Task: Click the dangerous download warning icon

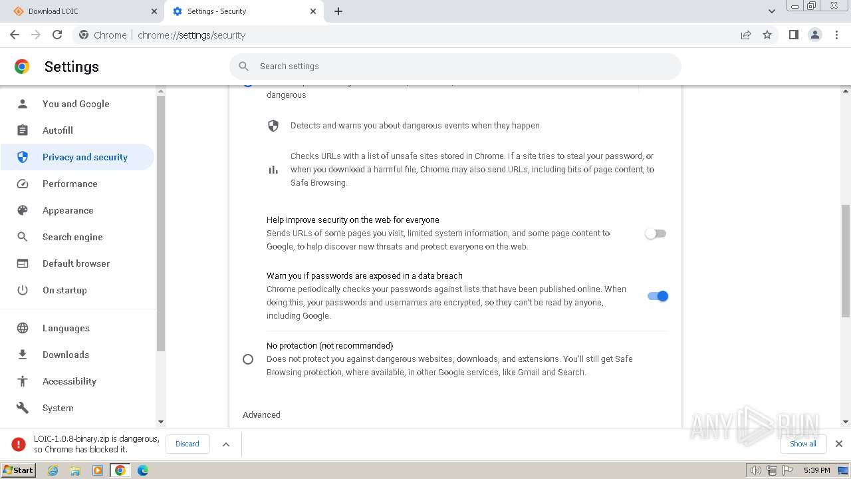Action: click(19, 444)
